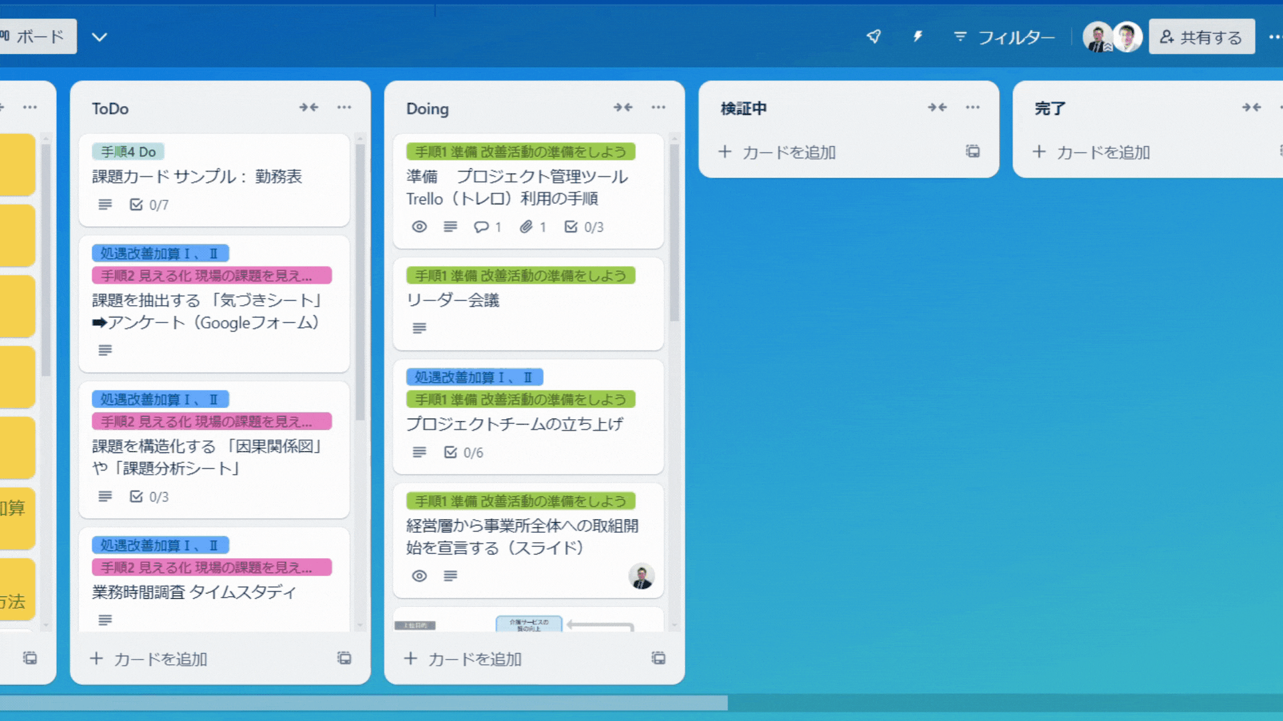This screenshot has height=721, width=1283.
Task: Click watch eye icon on 経営層 card
Action: (419, 576)
